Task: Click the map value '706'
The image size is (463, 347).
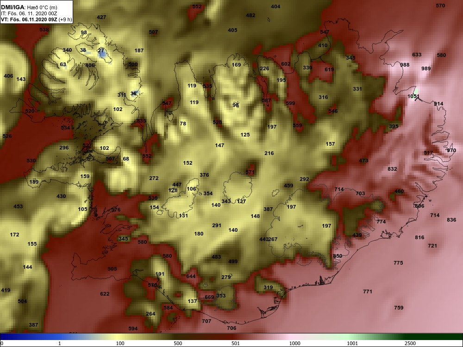Action: click(x=231, y=328)
